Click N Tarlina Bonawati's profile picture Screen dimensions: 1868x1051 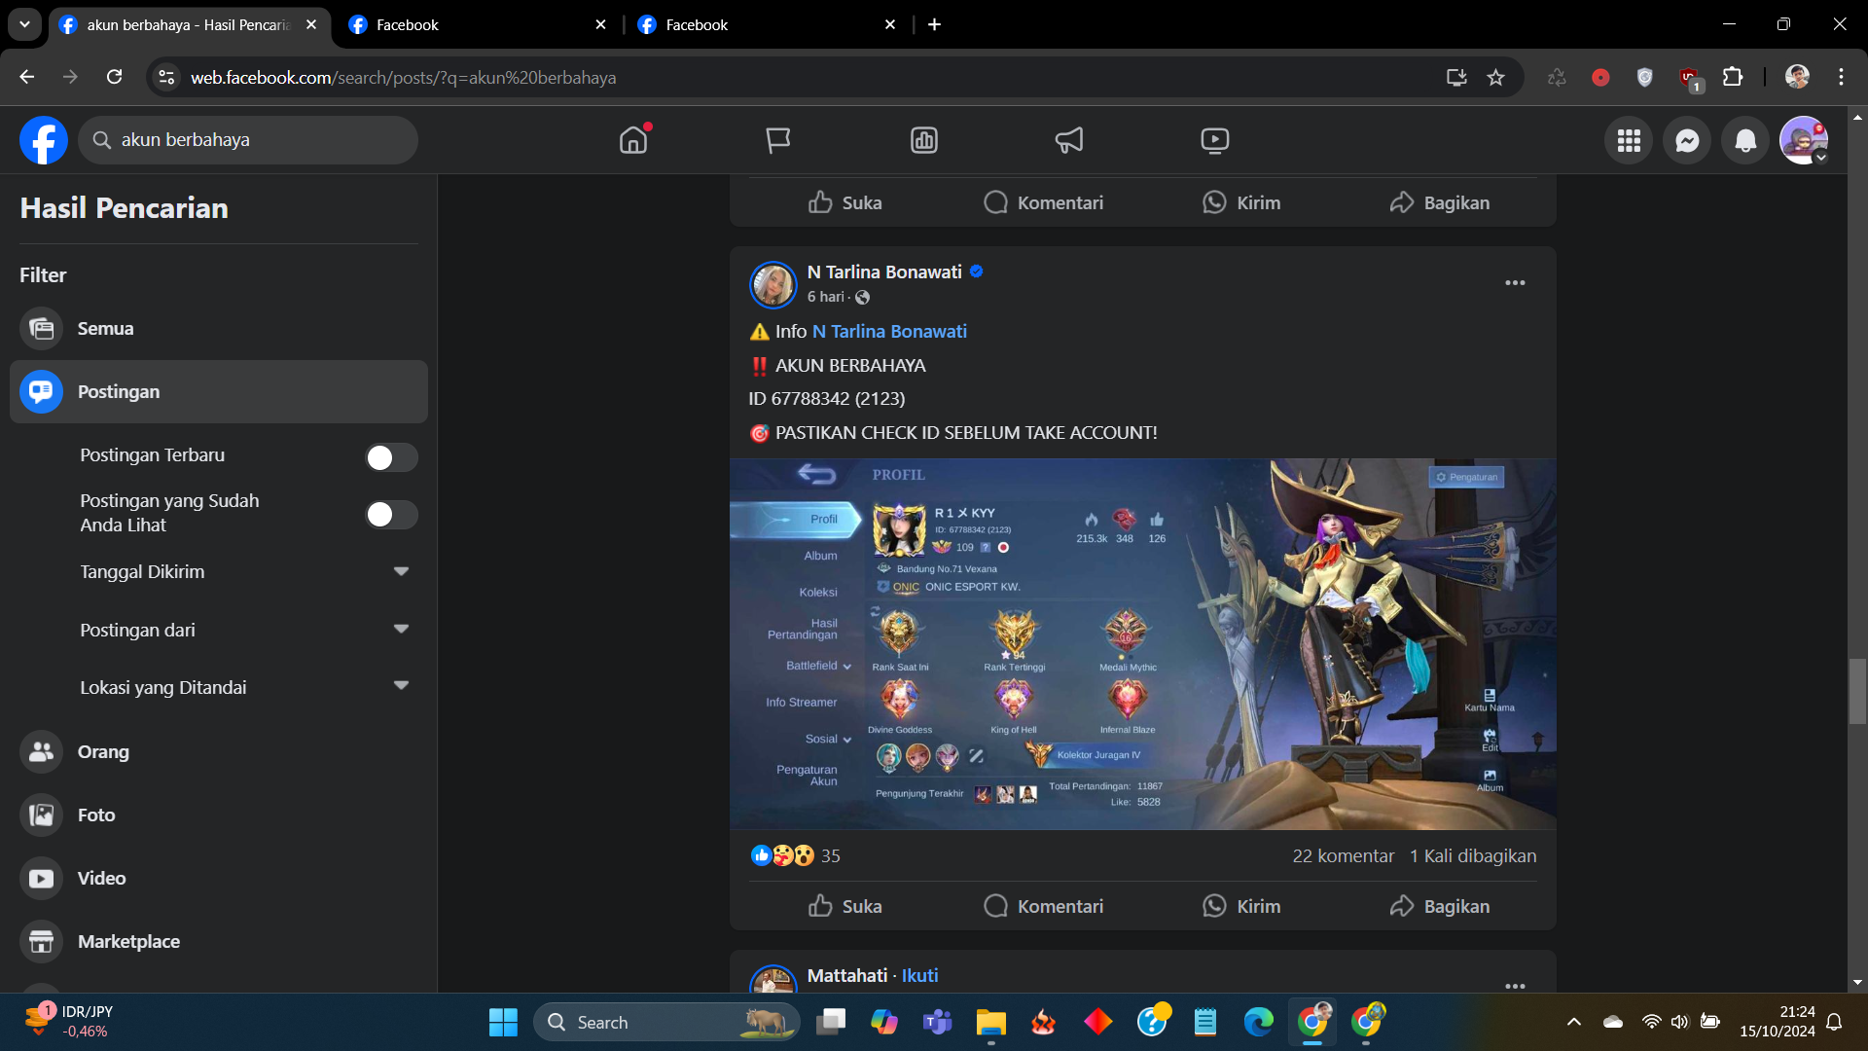point(773,284)
